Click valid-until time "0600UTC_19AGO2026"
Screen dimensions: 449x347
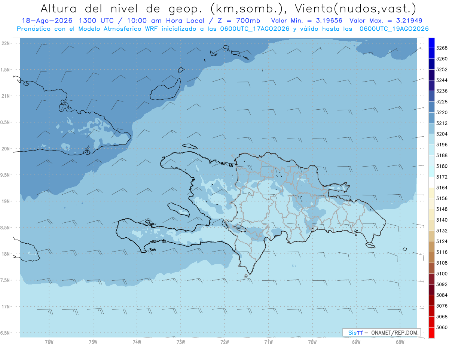pyautogui.click(x=394, y=29)
